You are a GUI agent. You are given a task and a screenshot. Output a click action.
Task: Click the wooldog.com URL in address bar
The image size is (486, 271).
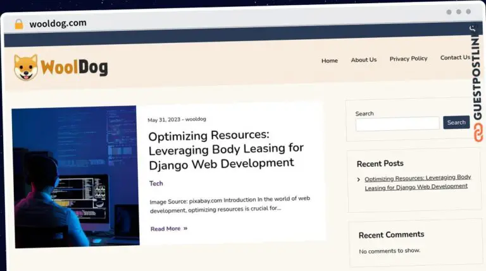point(58,23)
